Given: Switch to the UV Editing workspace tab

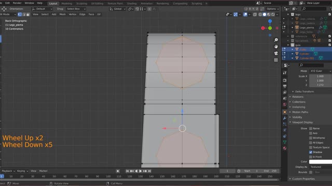Looking at the screenshot, I should (x=97, y=4).
